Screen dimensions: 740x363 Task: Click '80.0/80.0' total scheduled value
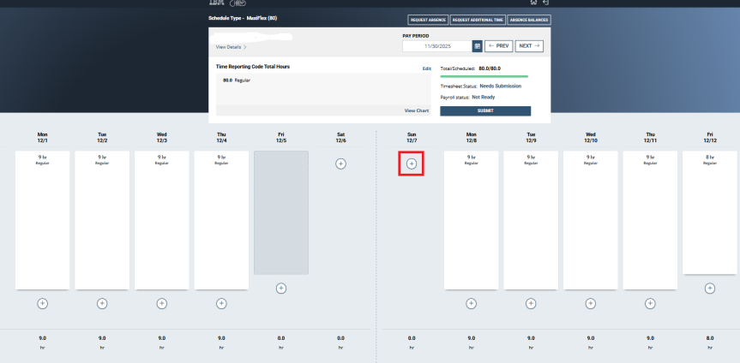pos(490,68)
